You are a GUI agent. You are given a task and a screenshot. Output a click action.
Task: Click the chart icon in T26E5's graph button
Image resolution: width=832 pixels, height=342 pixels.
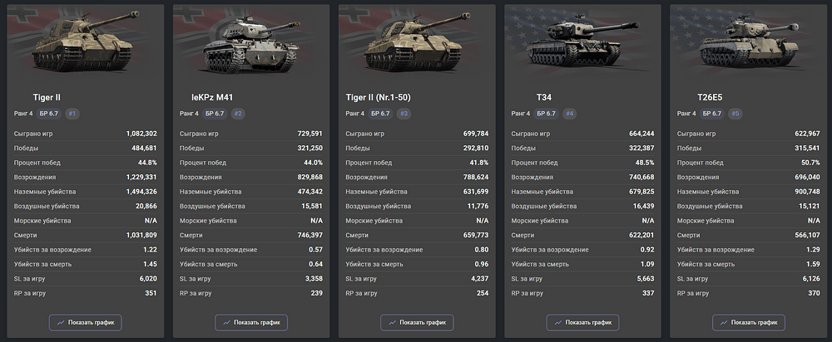click(x=724, y=322)
